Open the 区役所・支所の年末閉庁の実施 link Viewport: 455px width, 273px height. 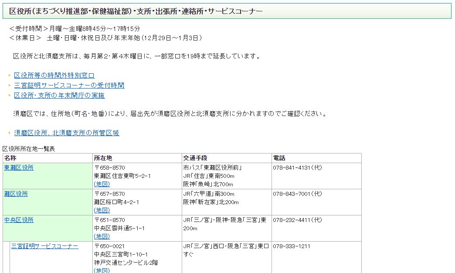tap(59, 96)
